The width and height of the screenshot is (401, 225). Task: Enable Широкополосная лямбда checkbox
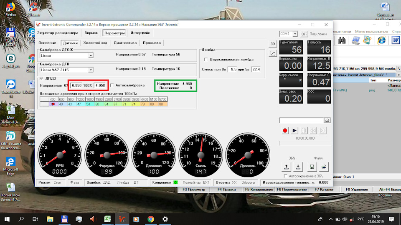(206, 60)
